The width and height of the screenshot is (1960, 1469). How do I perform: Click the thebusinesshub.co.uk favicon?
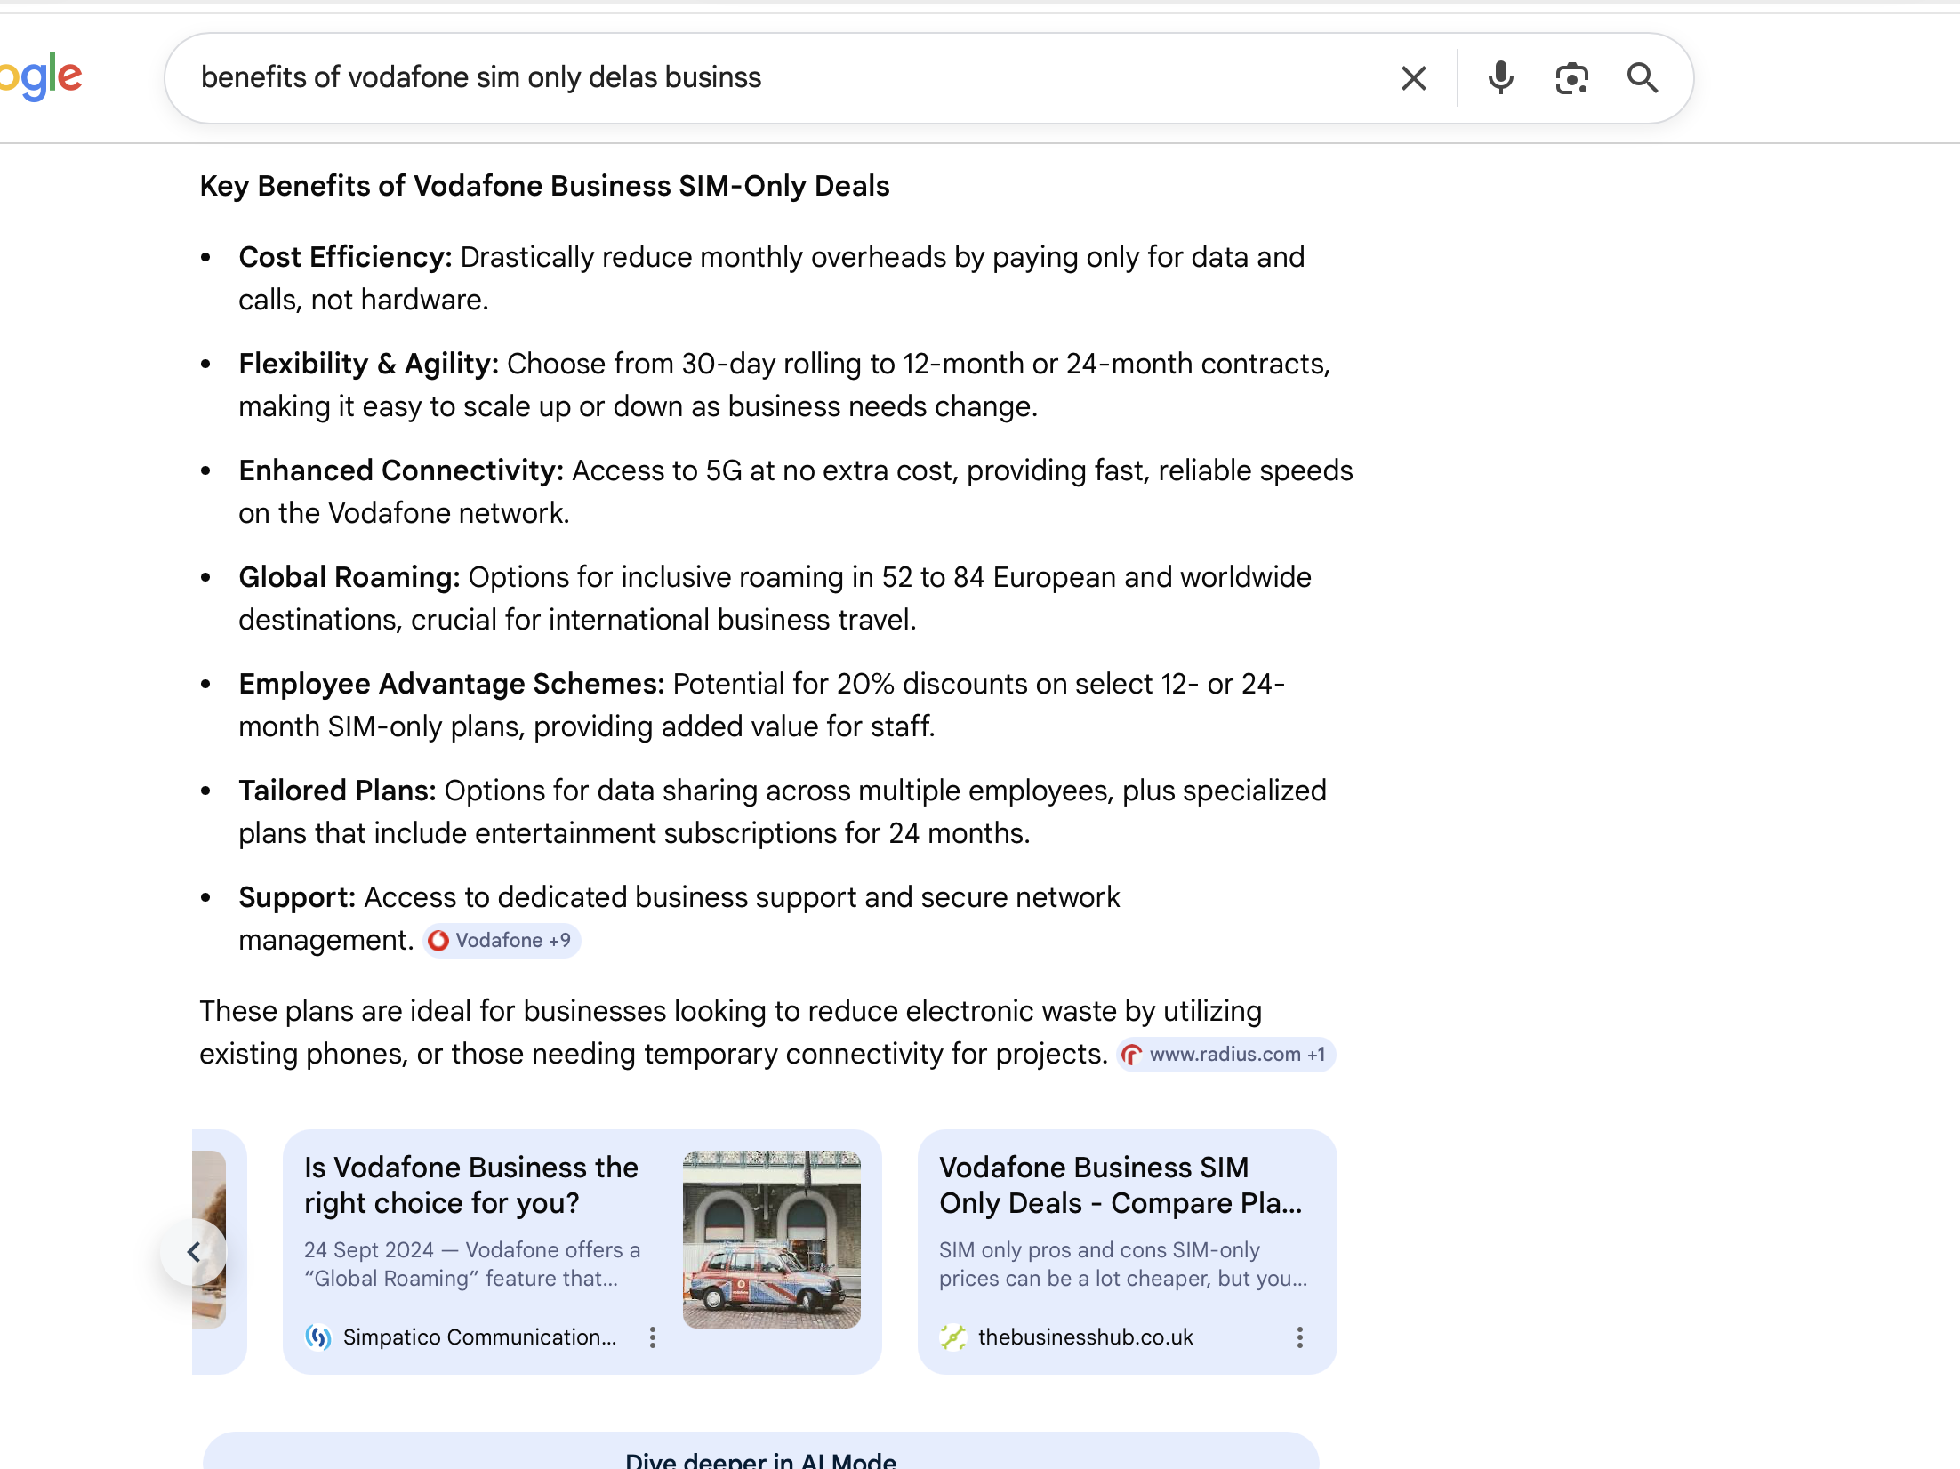coord(953,1337)
